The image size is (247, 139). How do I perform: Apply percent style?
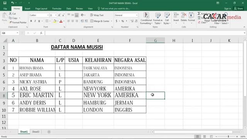coord(123,21)
